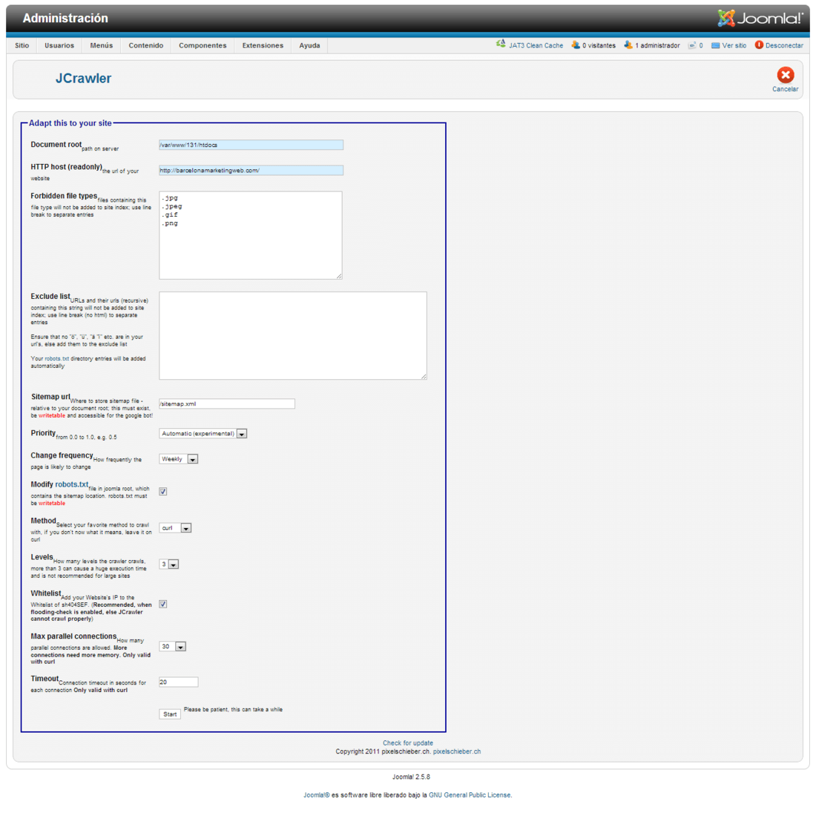Uncheck the Whitelist sh404SEF checkbox

point(163,604)
